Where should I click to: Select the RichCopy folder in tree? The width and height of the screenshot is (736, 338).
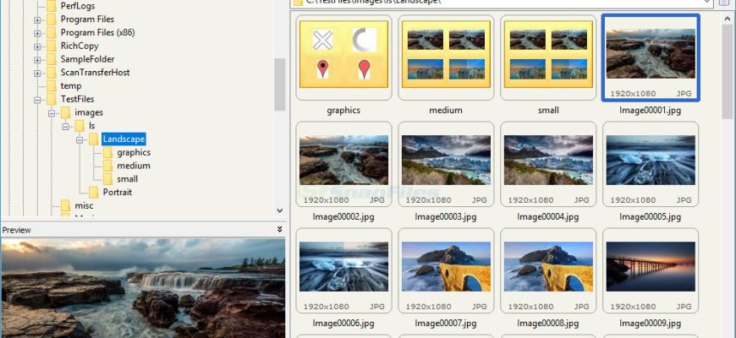80,46
